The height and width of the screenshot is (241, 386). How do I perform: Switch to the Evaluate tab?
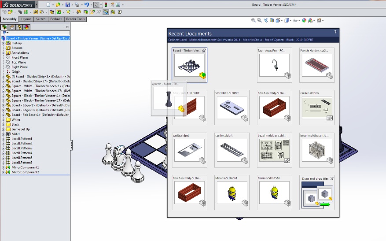click(56, 19)
